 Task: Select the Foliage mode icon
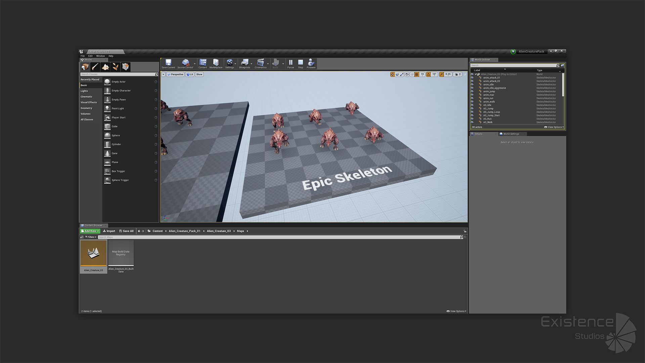tap(115, 67)
